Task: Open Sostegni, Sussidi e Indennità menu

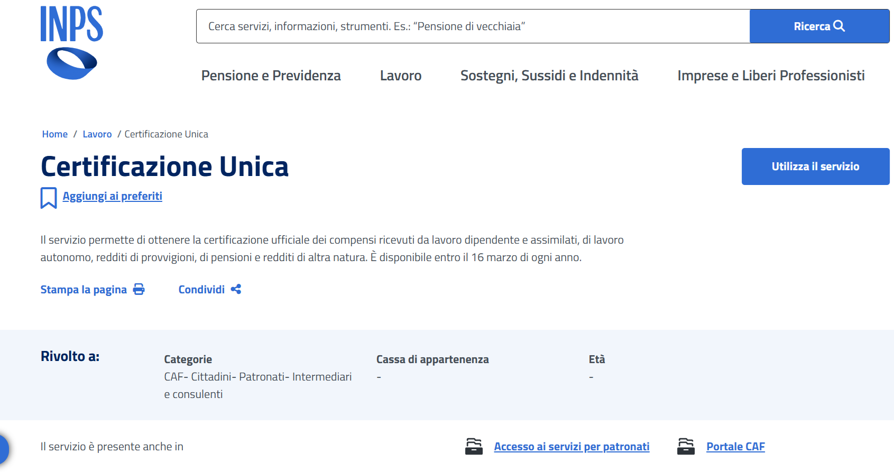Action: [x=549, y=76]
